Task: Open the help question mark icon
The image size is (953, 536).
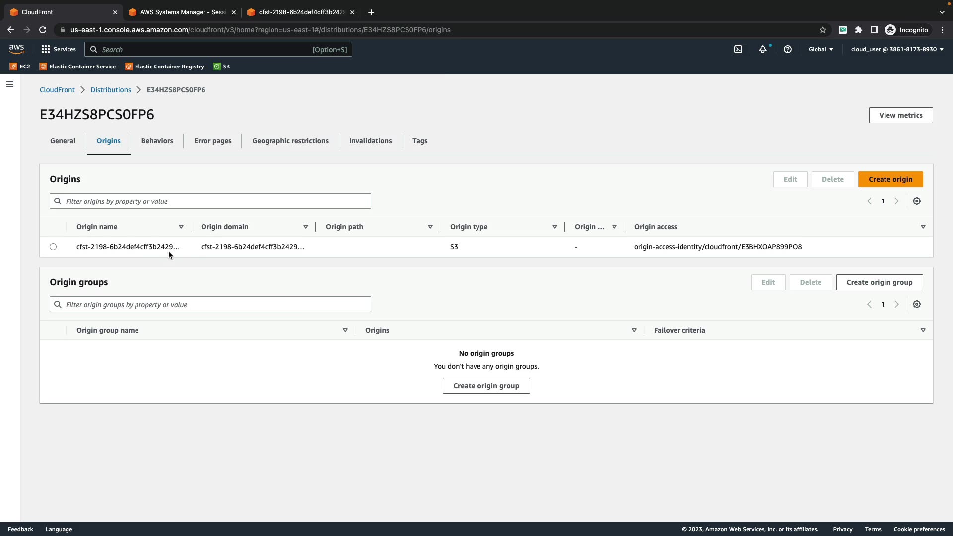Action: (788, 49)
